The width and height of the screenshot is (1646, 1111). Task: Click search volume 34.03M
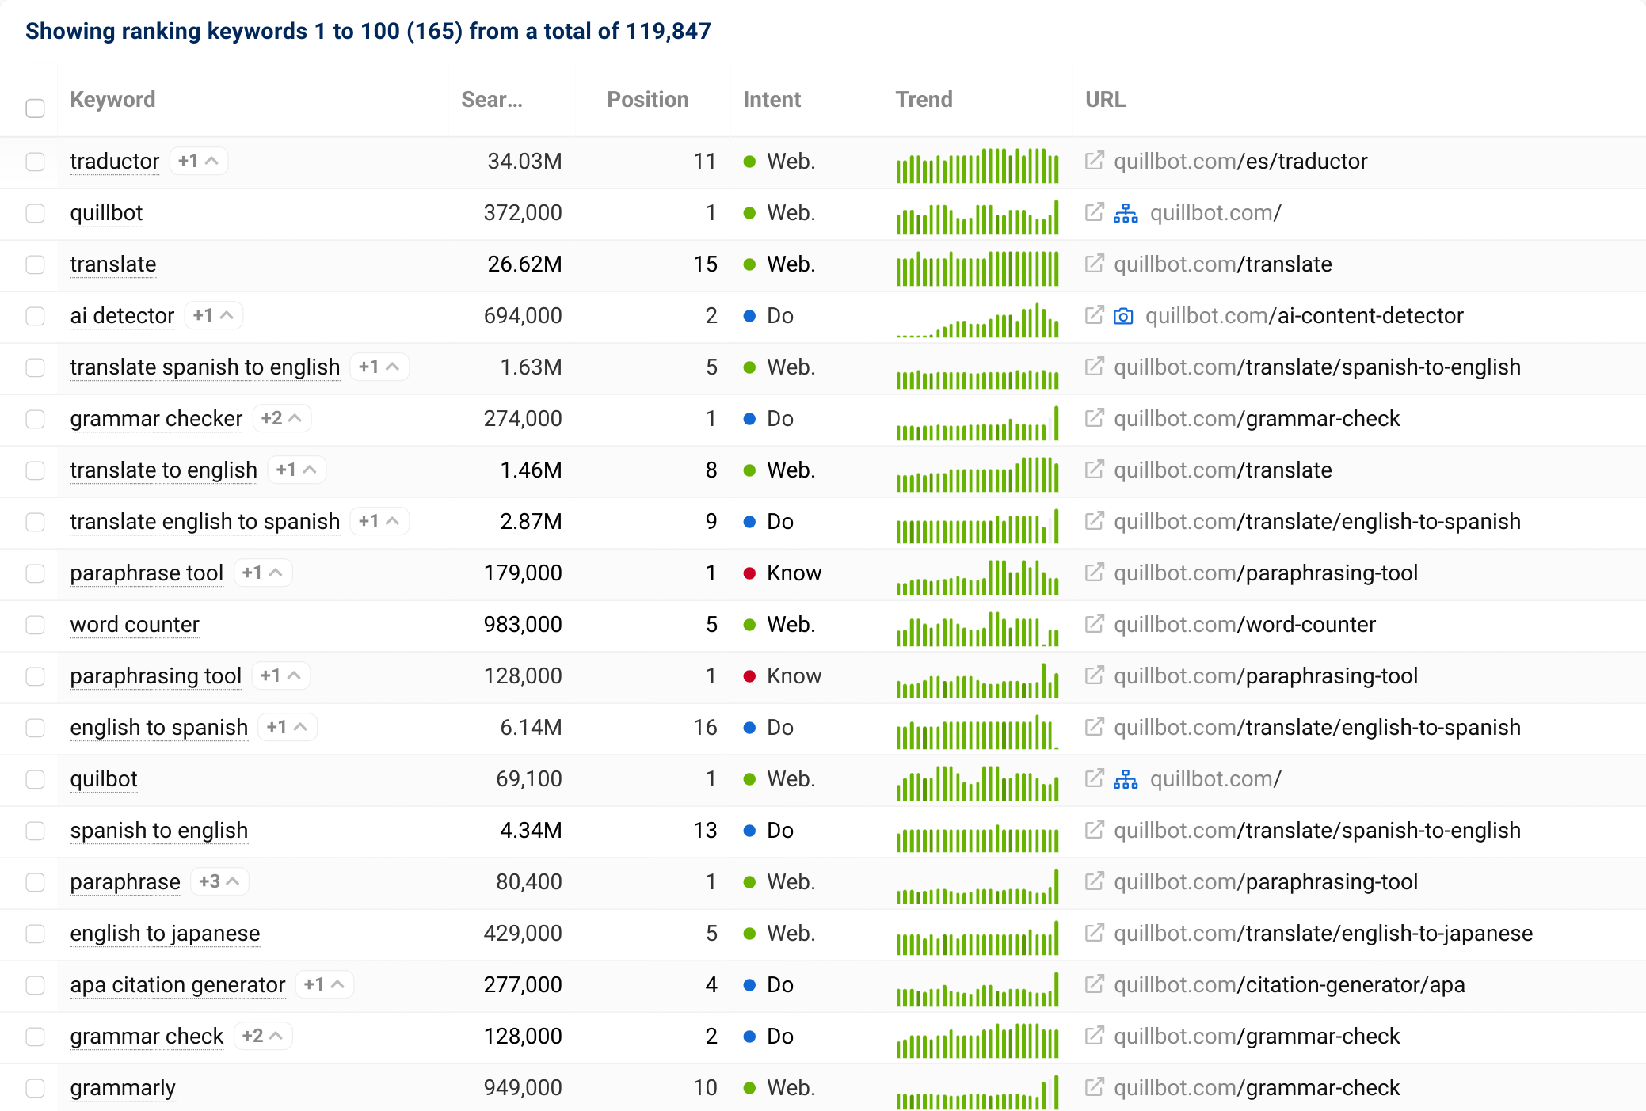tap(524, 162)
